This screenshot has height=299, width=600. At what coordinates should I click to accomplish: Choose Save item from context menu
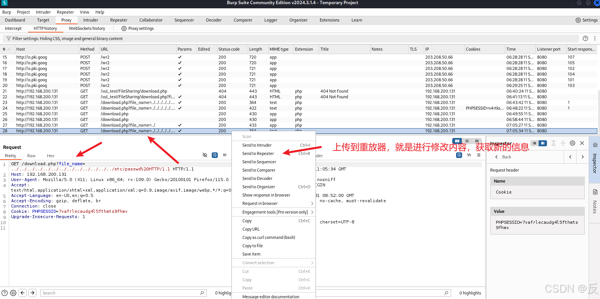point(273,254)
